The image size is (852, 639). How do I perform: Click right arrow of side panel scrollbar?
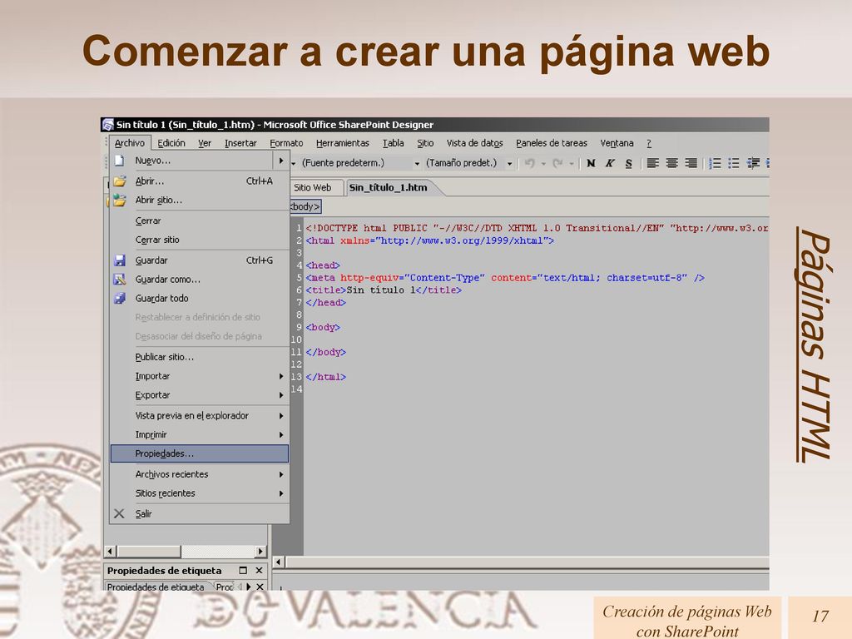260,552
